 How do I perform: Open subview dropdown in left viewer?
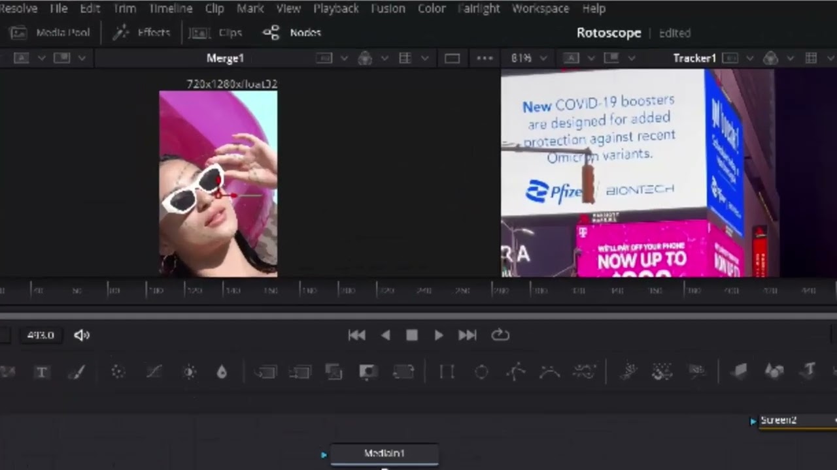(82, 58)
